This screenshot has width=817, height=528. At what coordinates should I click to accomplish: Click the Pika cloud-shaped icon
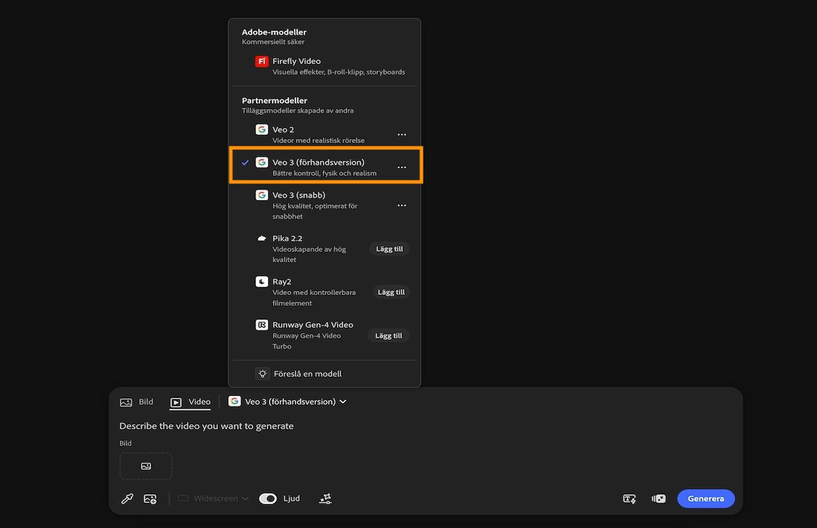tap(261, 238)
